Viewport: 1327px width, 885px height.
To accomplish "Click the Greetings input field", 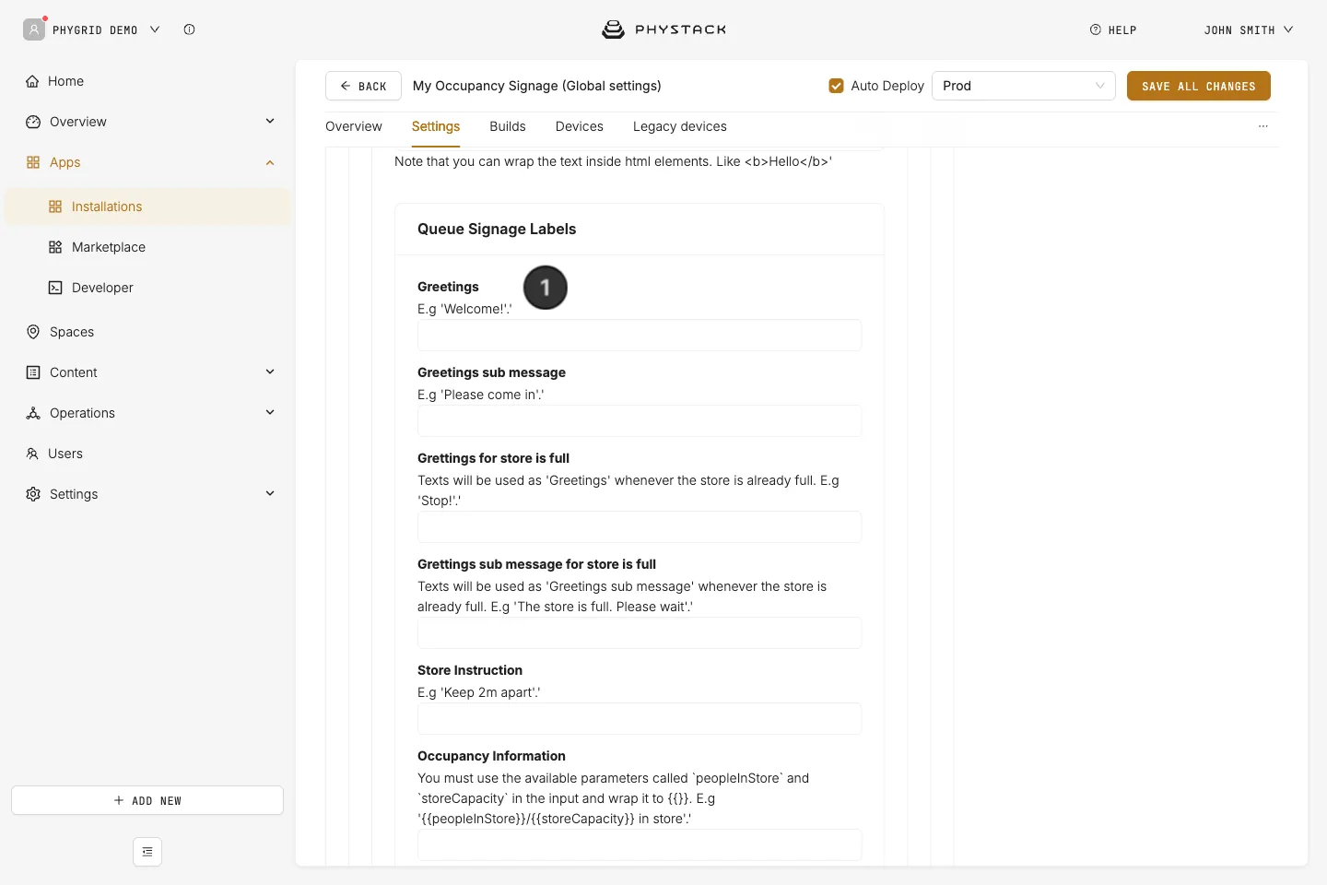I will pyautogui.click(x=640, y=336).
